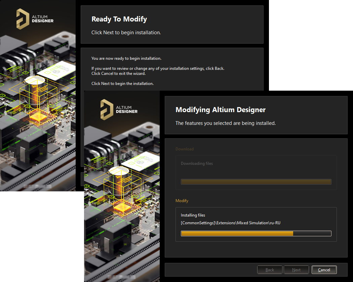Select the "Click Next to begin installation." subtitle
The image size is (353, 282).
(x=126, y=33)
